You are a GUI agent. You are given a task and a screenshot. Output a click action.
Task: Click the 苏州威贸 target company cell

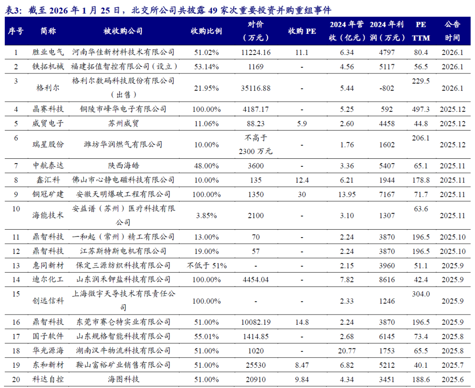pyautogui.click(x=123, y=124)
